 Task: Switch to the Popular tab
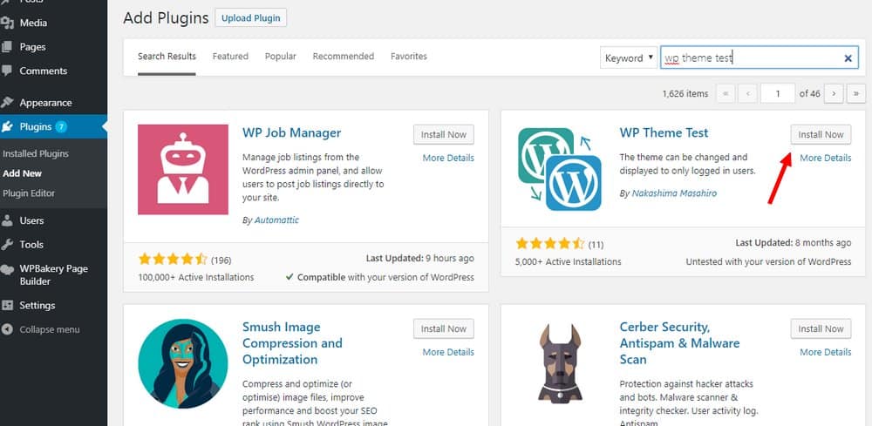point(280,56)
